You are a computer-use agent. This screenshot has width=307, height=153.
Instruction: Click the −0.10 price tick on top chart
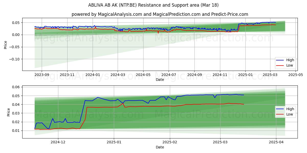coord(15,59)
